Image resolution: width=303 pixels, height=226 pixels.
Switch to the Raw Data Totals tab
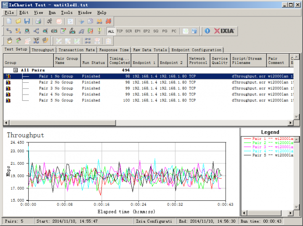pyautogui.click(x=150, y=50)
